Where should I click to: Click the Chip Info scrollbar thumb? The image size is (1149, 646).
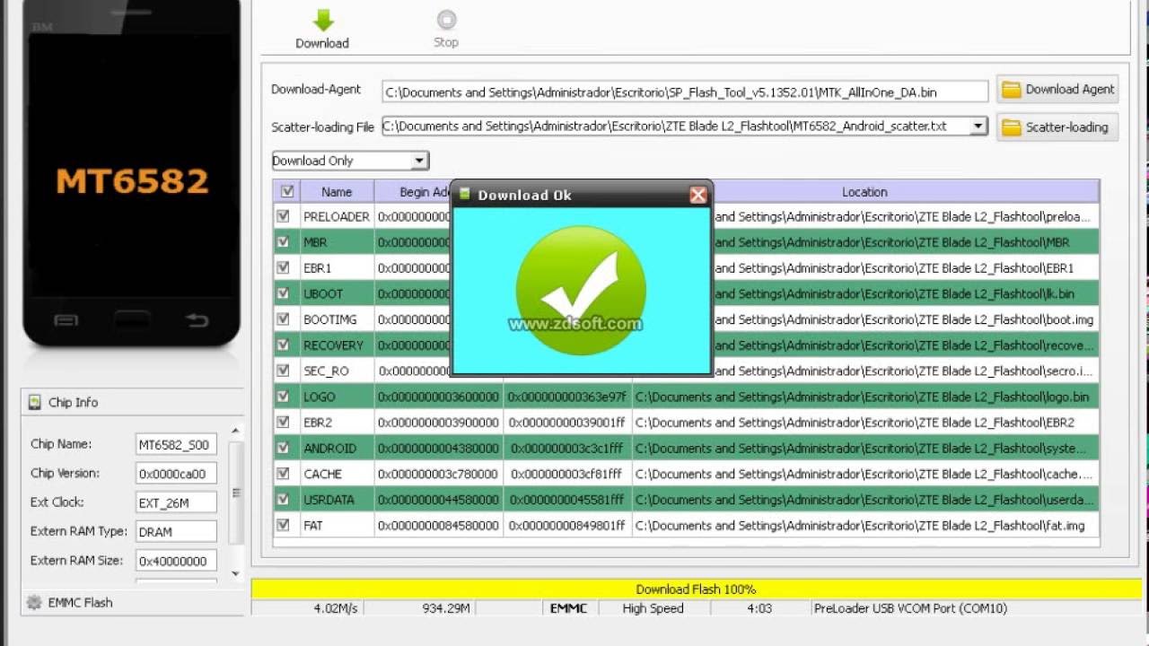[236, 492]
